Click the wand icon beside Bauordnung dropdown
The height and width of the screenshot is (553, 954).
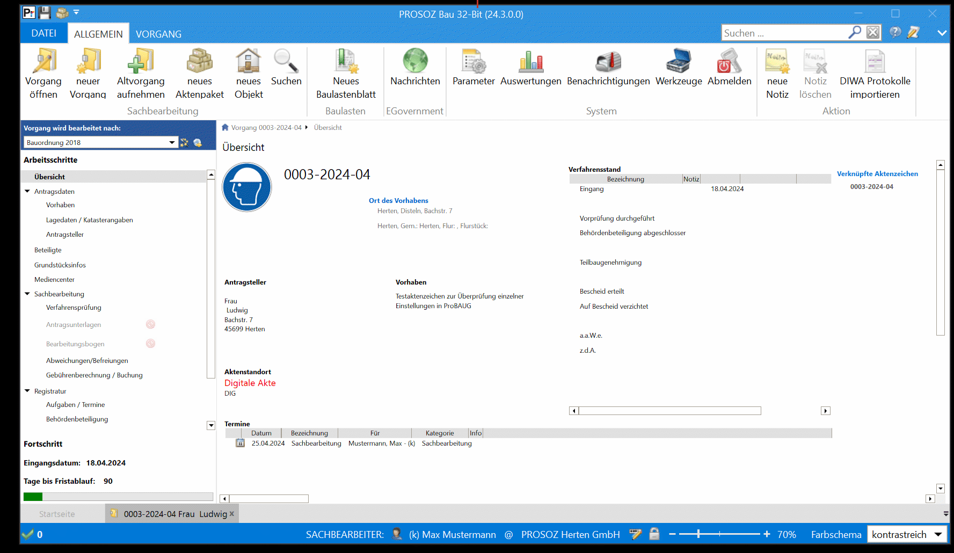click(184, 142)
